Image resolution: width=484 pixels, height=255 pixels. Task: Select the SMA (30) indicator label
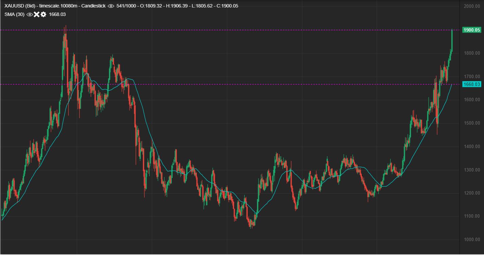coord(14,14)
